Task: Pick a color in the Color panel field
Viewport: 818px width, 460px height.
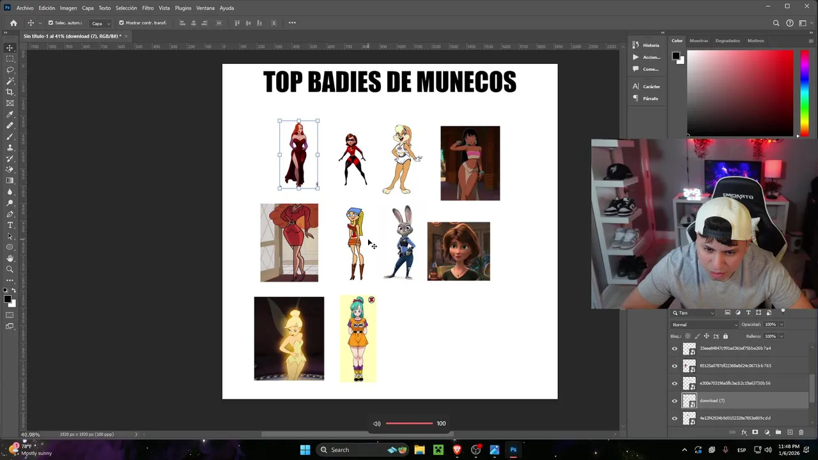Action: [x=740, y=93]
